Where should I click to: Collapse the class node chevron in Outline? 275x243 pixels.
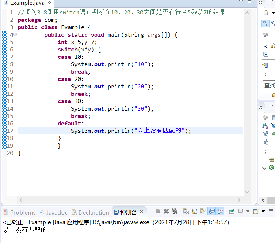click(x=264, y=168)
